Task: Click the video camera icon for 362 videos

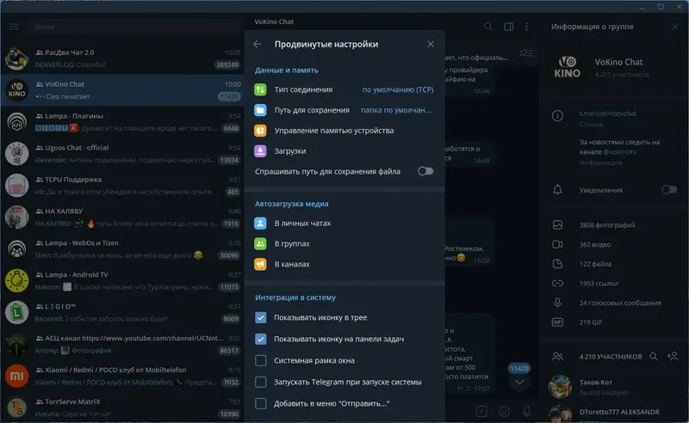Action: (x=557, y=244)
